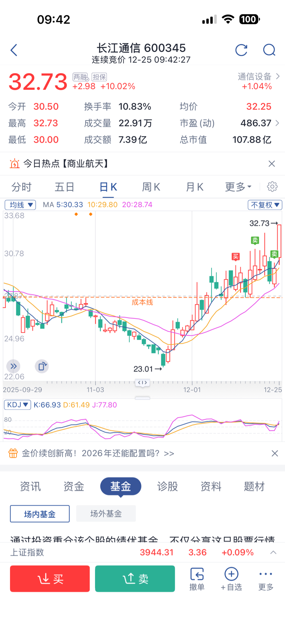This screenshot has height=618, width=285.
Task: Open the 资金 tab
Action: 74,486
